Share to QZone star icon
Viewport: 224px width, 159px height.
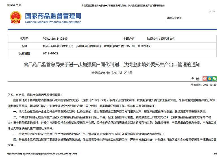coord(210,79)
